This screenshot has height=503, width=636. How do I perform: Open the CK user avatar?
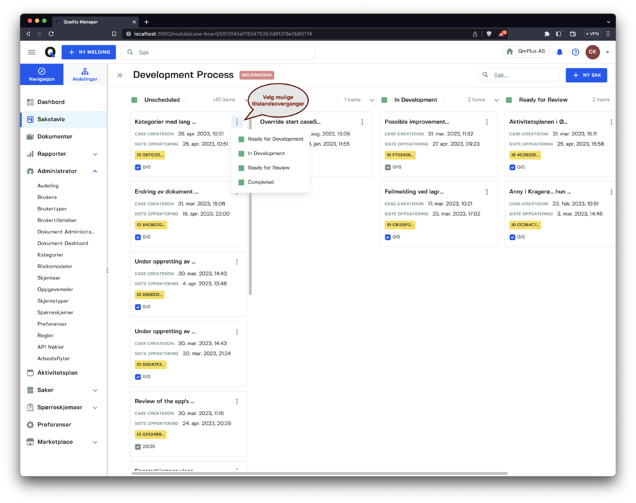click(x=592, y=52)
